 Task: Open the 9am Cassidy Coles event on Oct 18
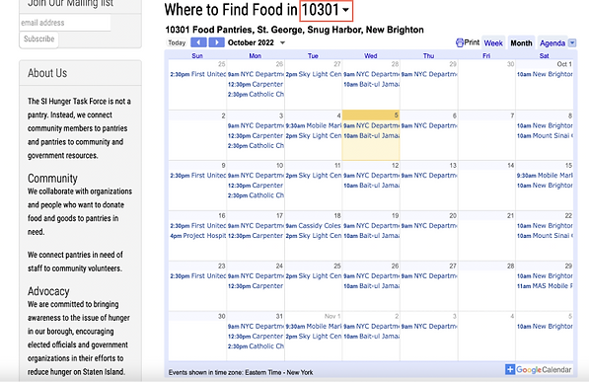tap(314, 226)
